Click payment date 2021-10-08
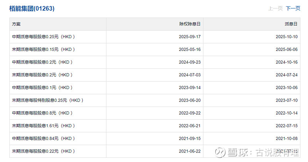This screenshot has width=308, height=162. click(x=287, y=139)
